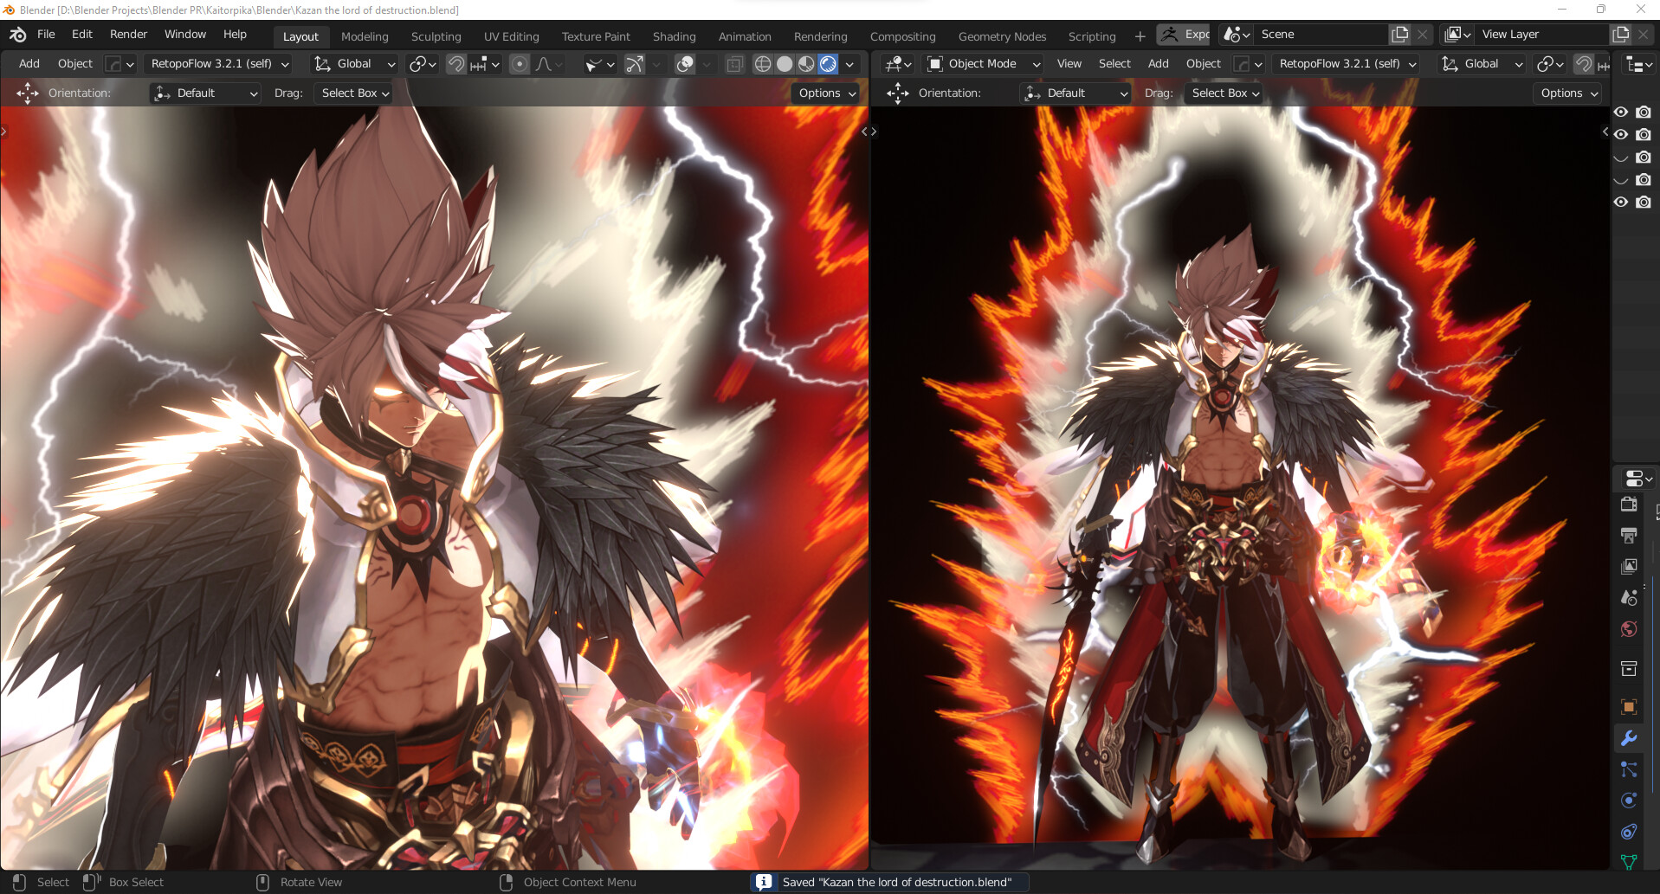Open the File menu
The height and width of the screenshot is (894, 1660).
[46, 35]
